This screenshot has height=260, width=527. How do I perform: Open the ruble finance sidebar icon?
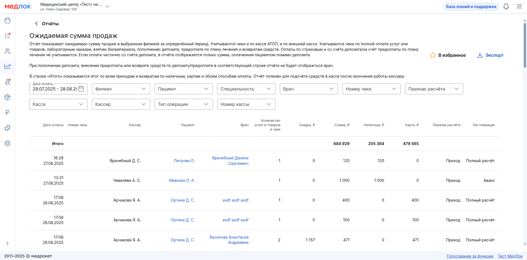tap(7, 112)
